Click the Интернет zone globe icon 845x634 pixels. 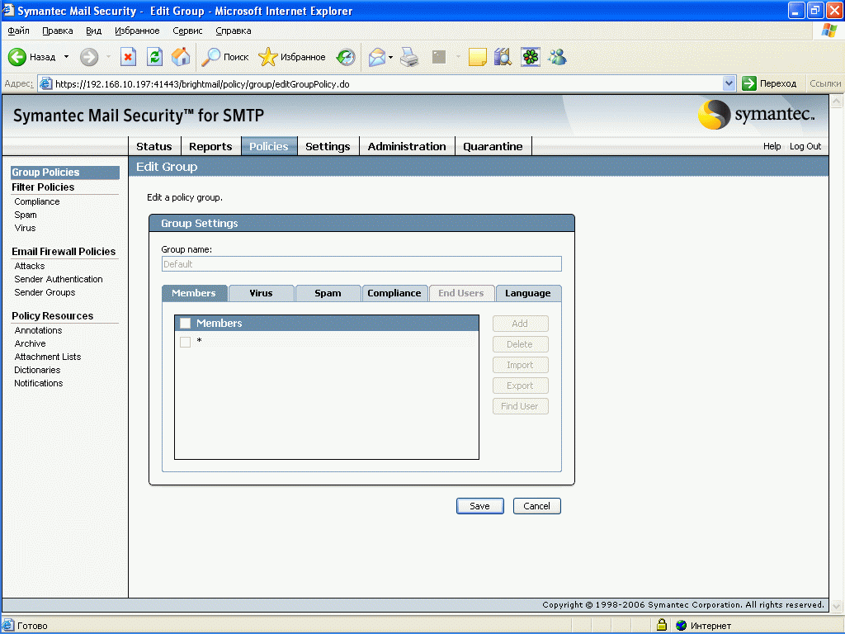click(x=680, y=625)
